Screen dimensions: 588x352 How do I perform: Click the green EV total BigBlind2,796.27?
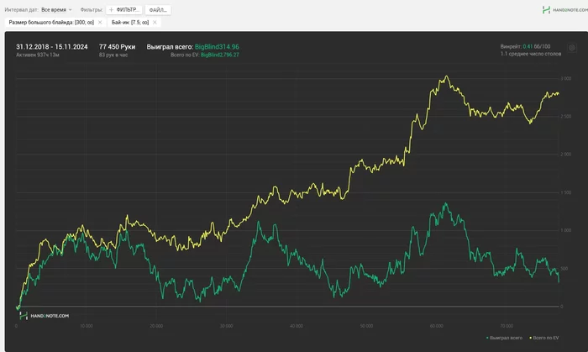(x=220, y=55)
